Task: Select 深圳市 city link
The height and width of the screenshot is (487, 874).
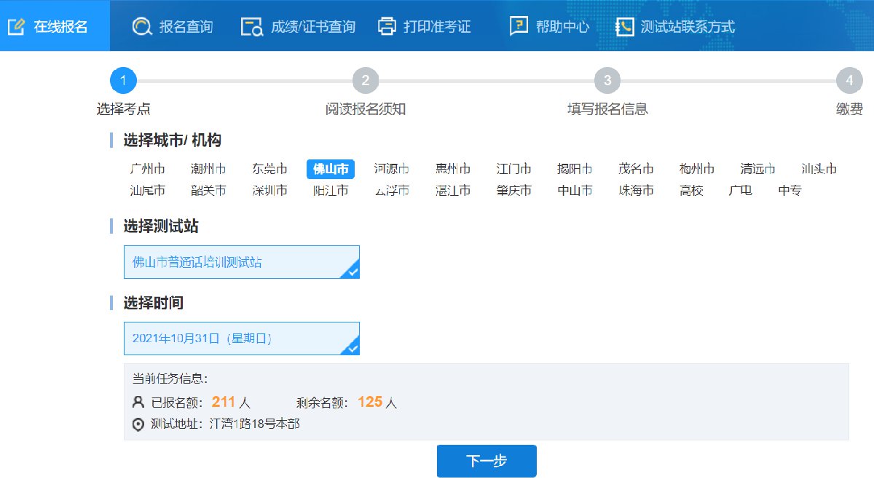Action: pyautogui.click(x=270, y=191)
